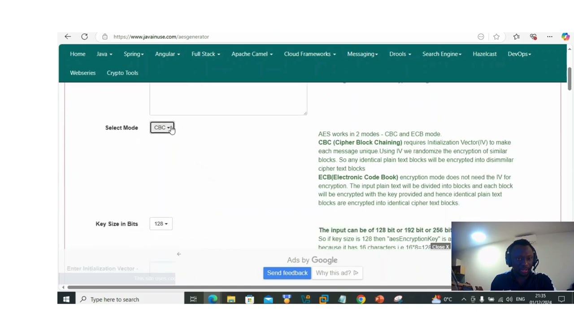Open the Copilot icon in Edge
This screenshot has height=323, width=574.
click(565, 37)
